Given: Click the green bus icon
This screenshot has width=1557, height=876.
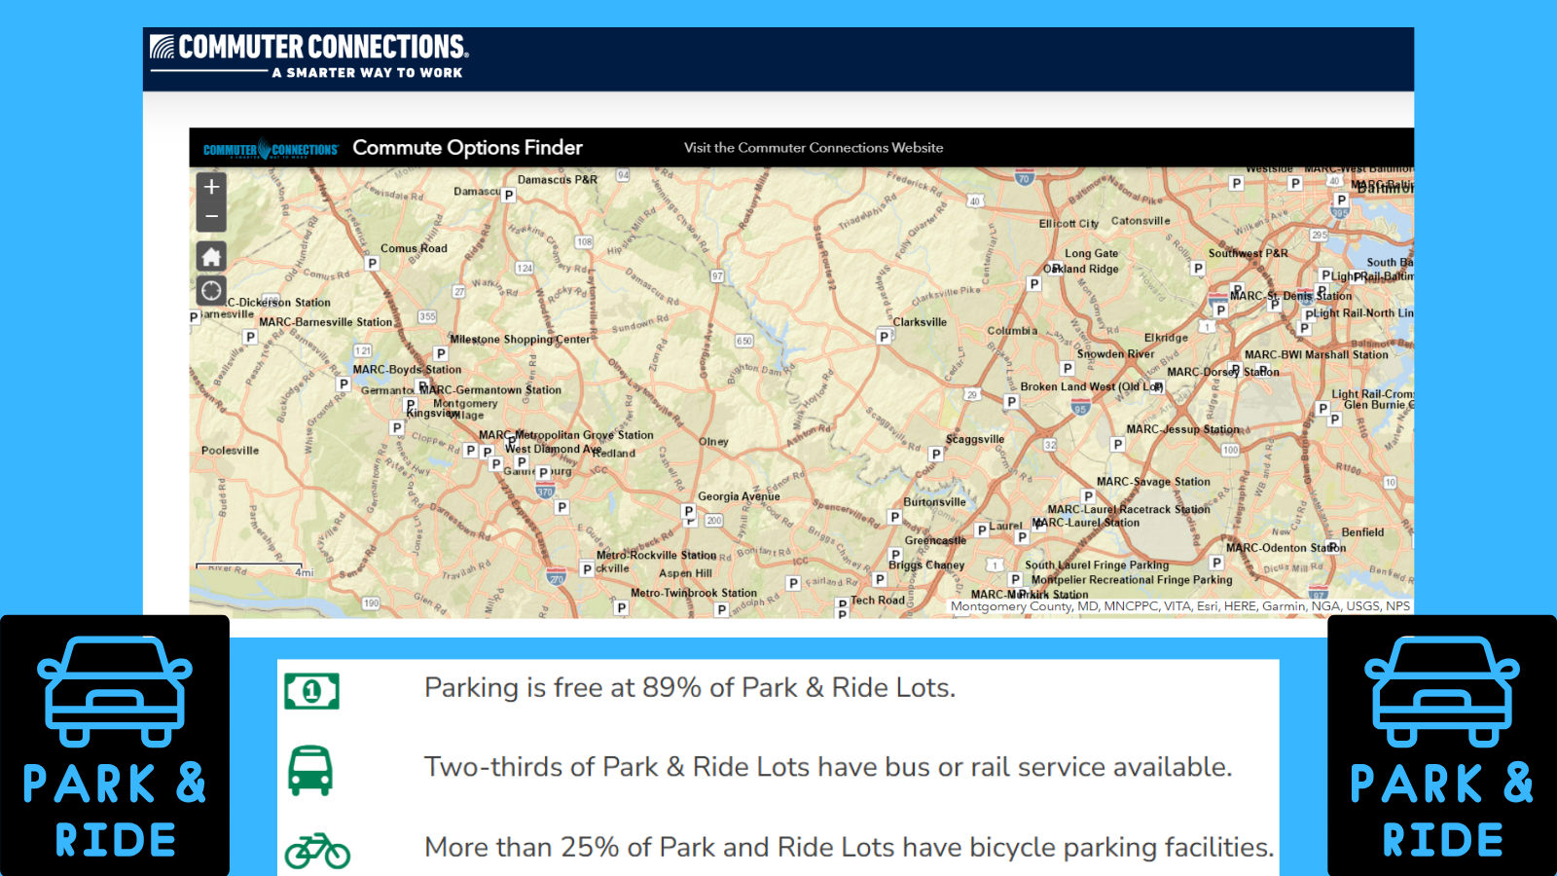Looking at the screenshot, I should [x=310, y=771].
